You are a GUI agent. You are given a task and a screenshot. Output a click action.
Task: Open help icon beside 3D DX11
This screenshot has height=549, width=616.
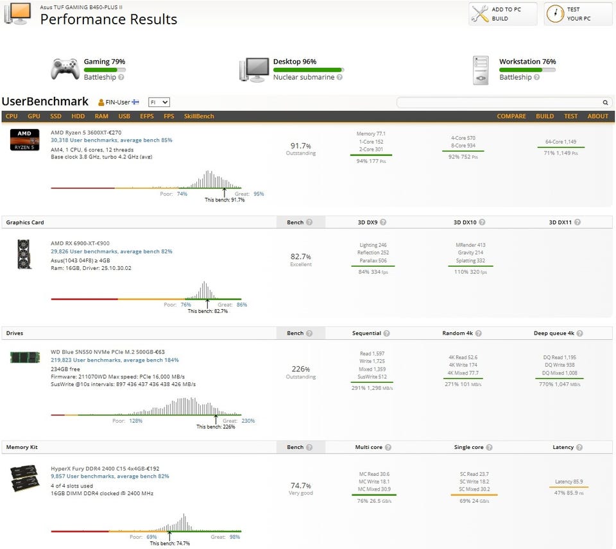tap(577, 223)
